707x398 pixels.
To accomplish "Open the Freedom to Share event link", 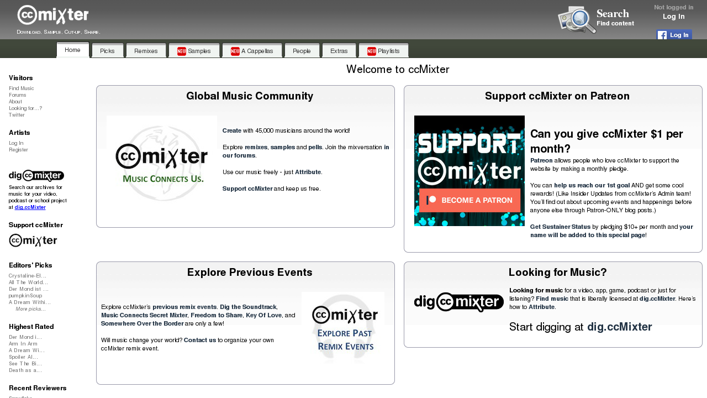I will click(217, 315).
